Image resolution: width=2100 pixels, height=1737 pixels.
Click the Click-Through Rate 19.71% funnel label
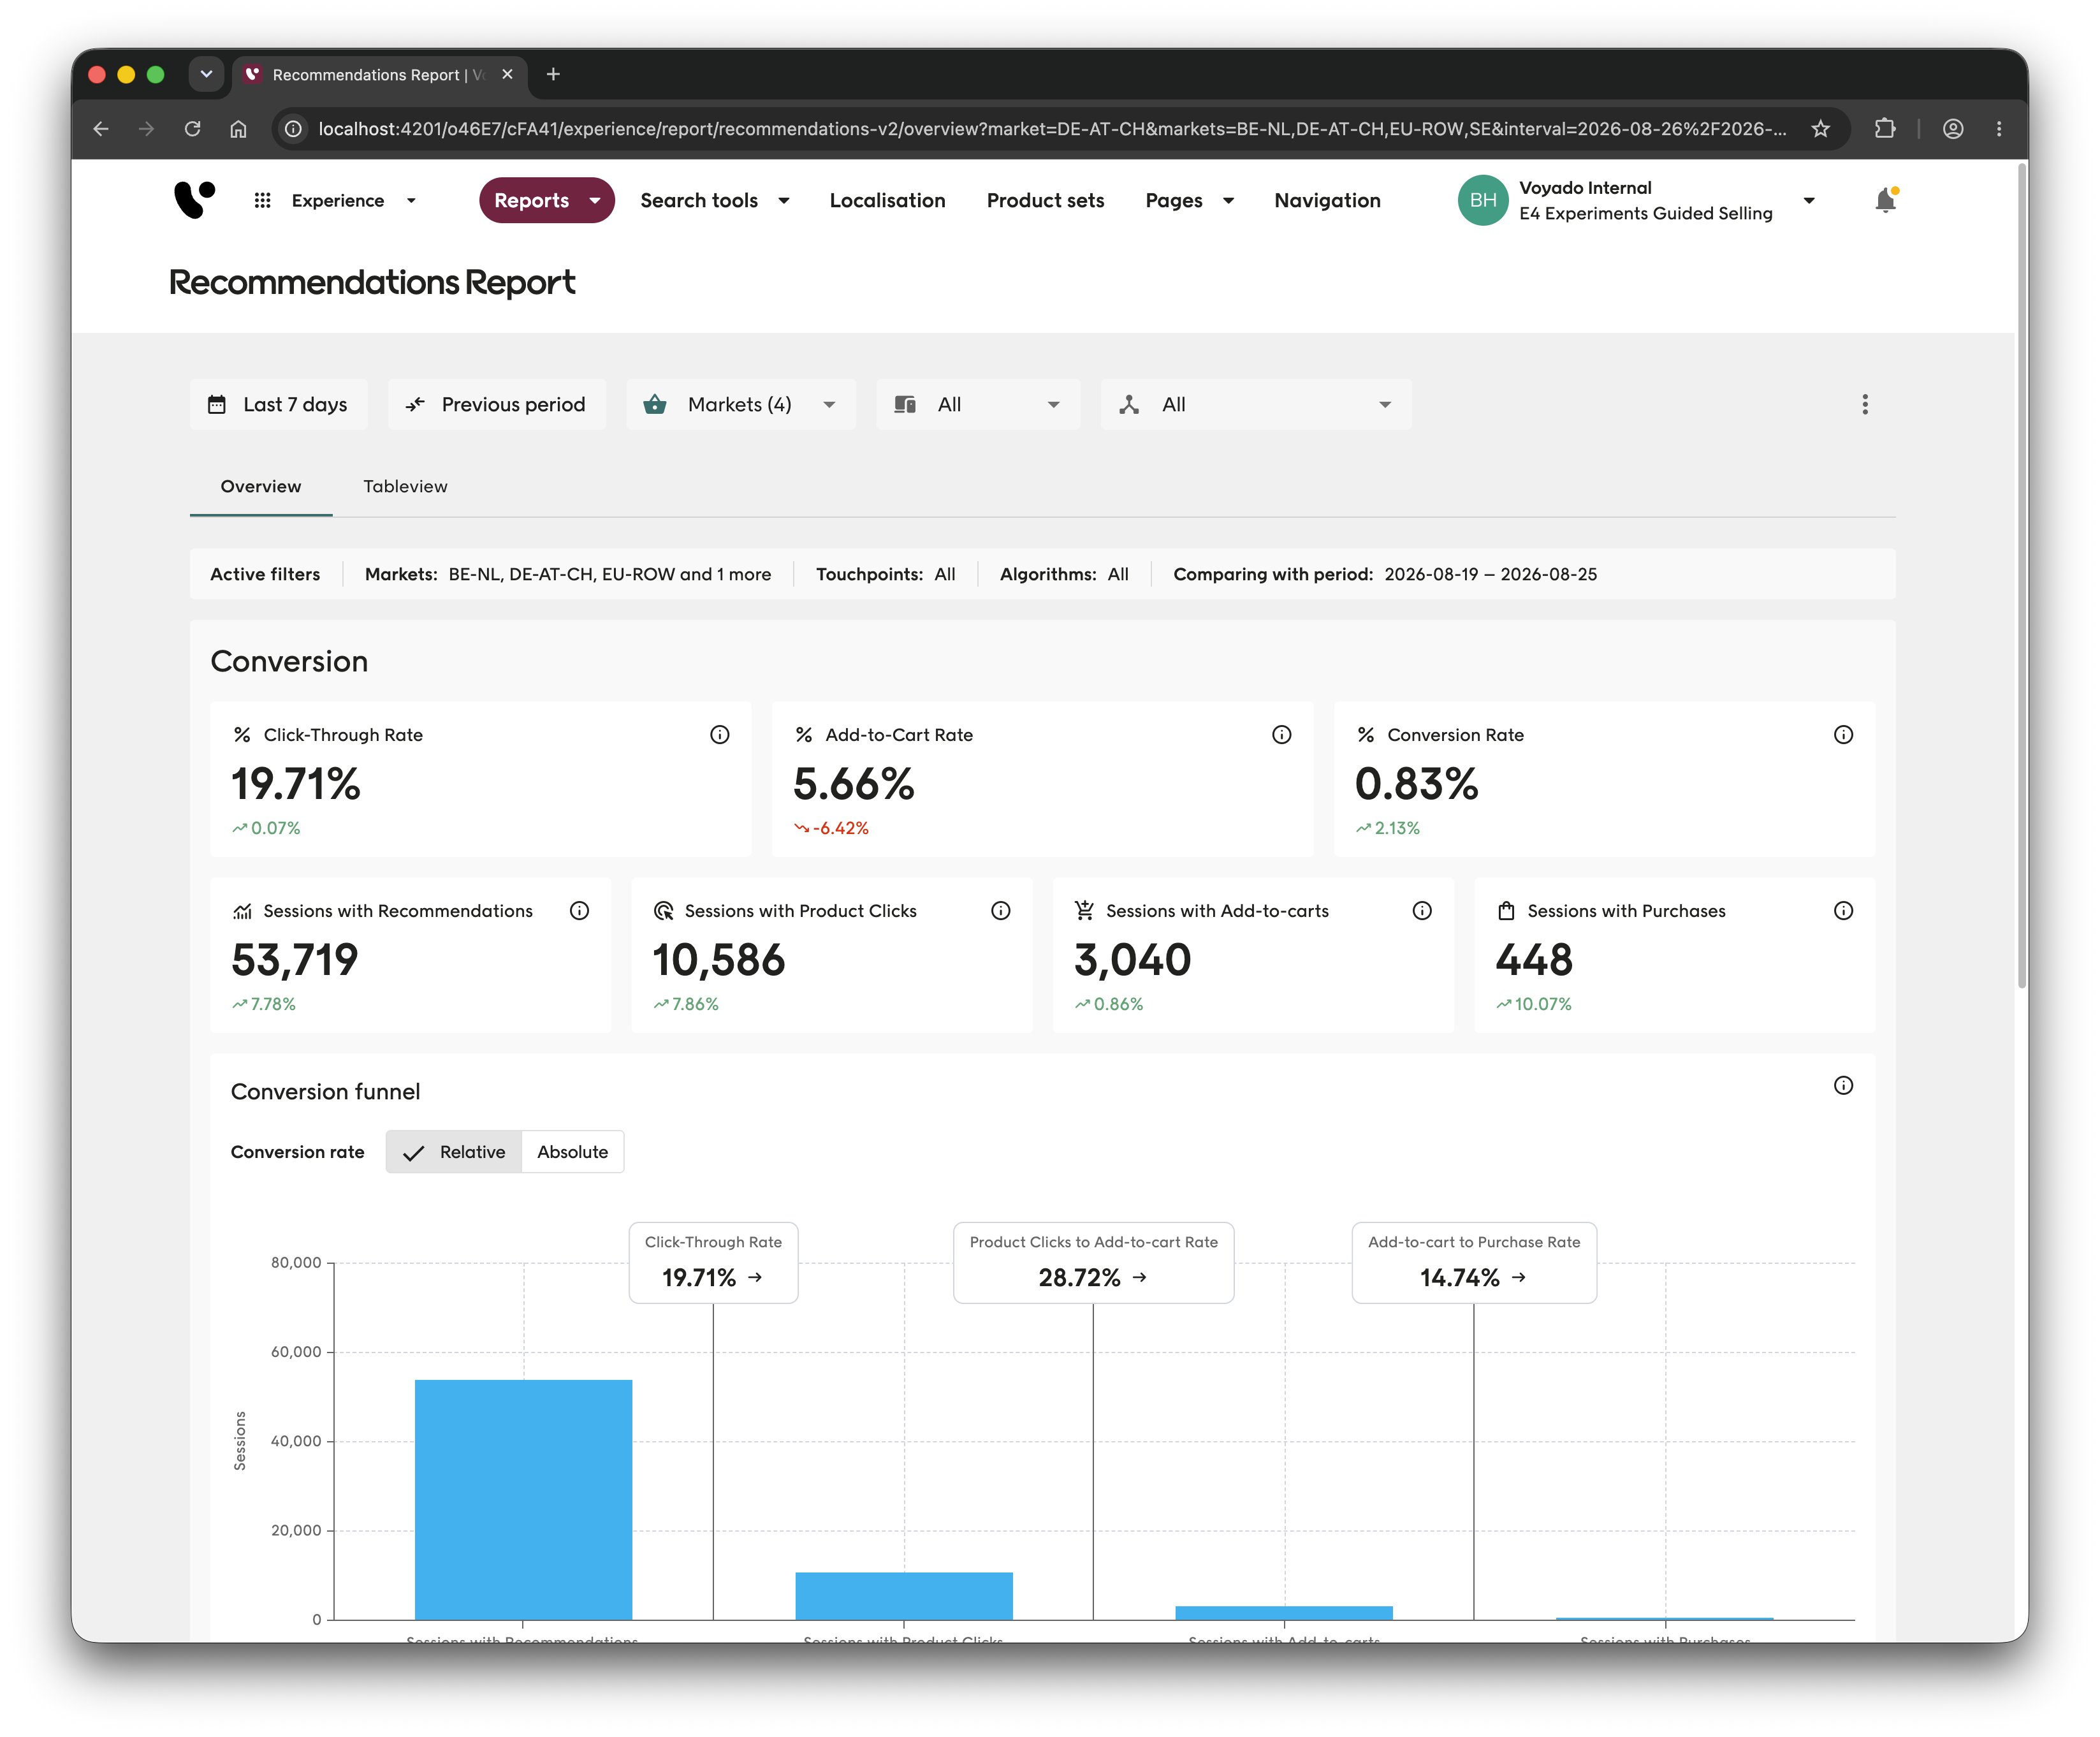[x=713, y=1263]
